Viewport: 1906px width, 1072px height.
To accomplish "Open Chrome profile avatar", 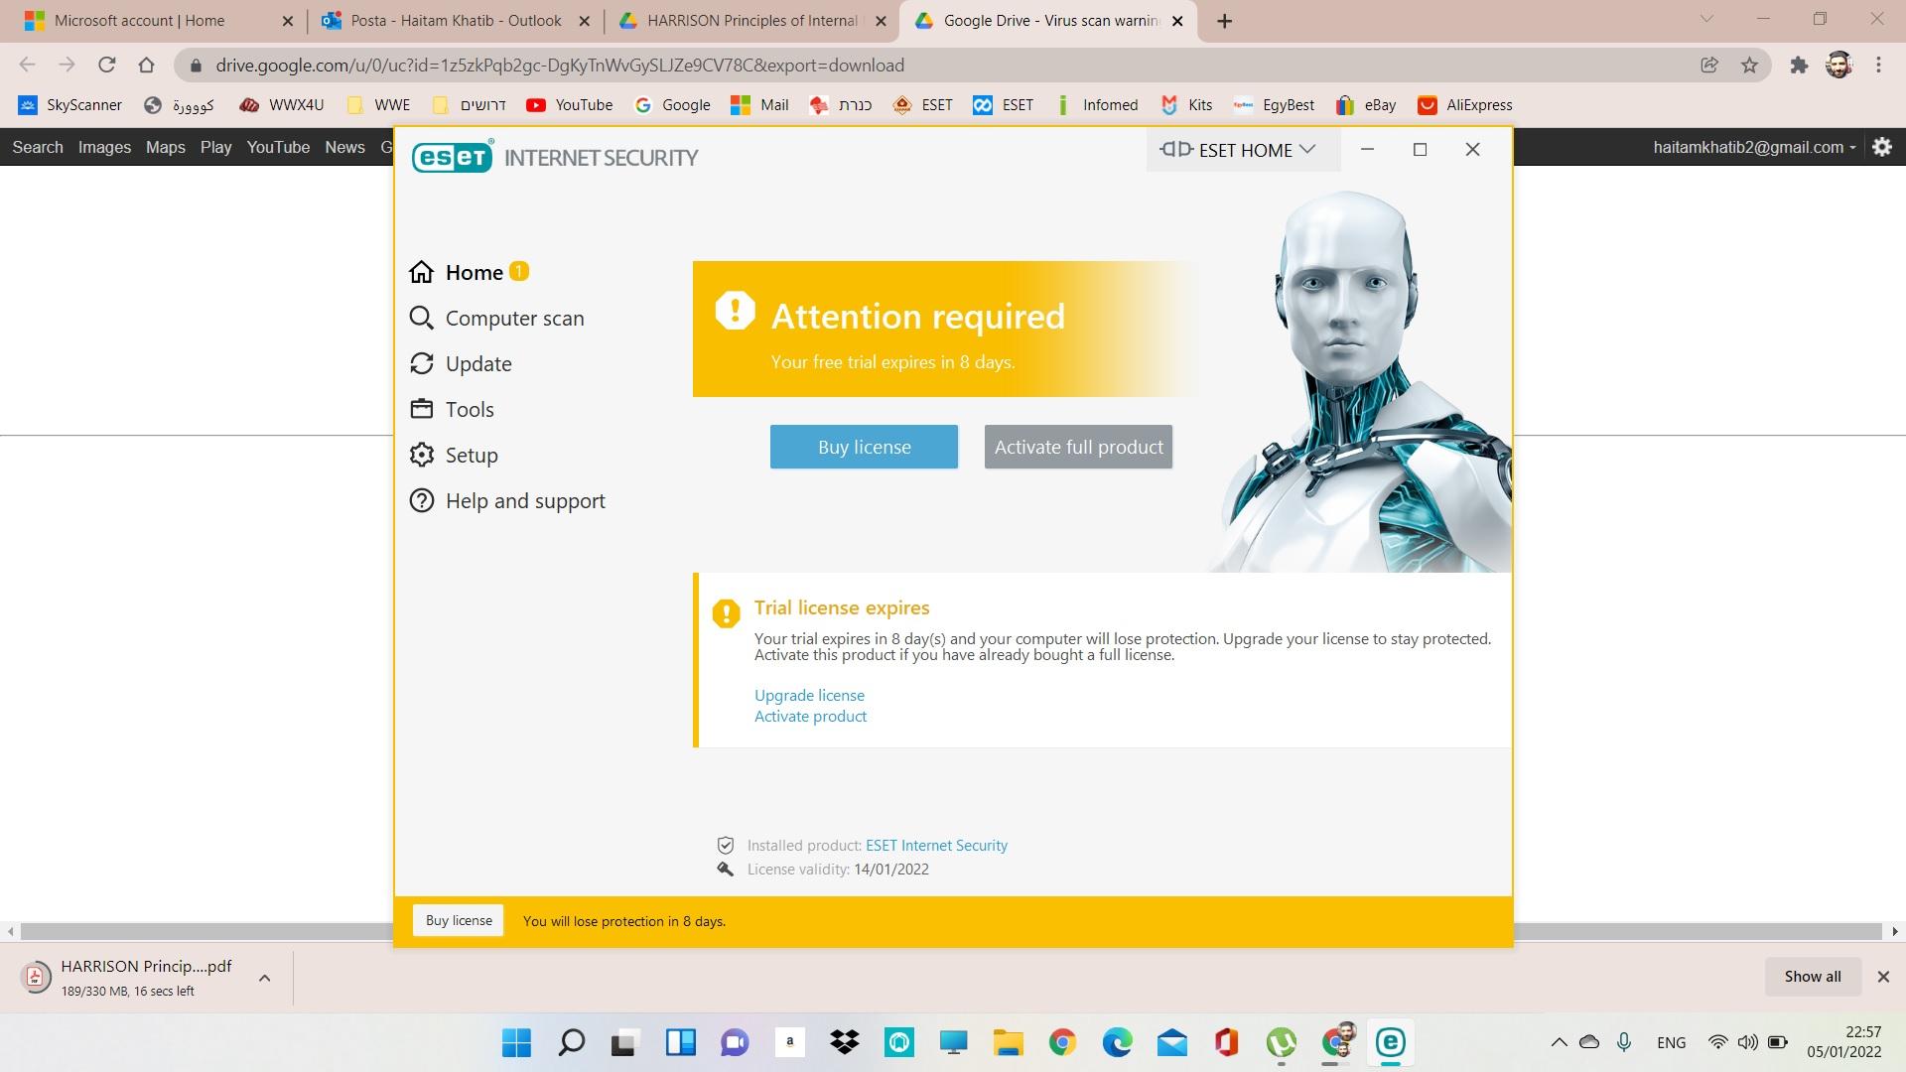I will pos(1838,65).
